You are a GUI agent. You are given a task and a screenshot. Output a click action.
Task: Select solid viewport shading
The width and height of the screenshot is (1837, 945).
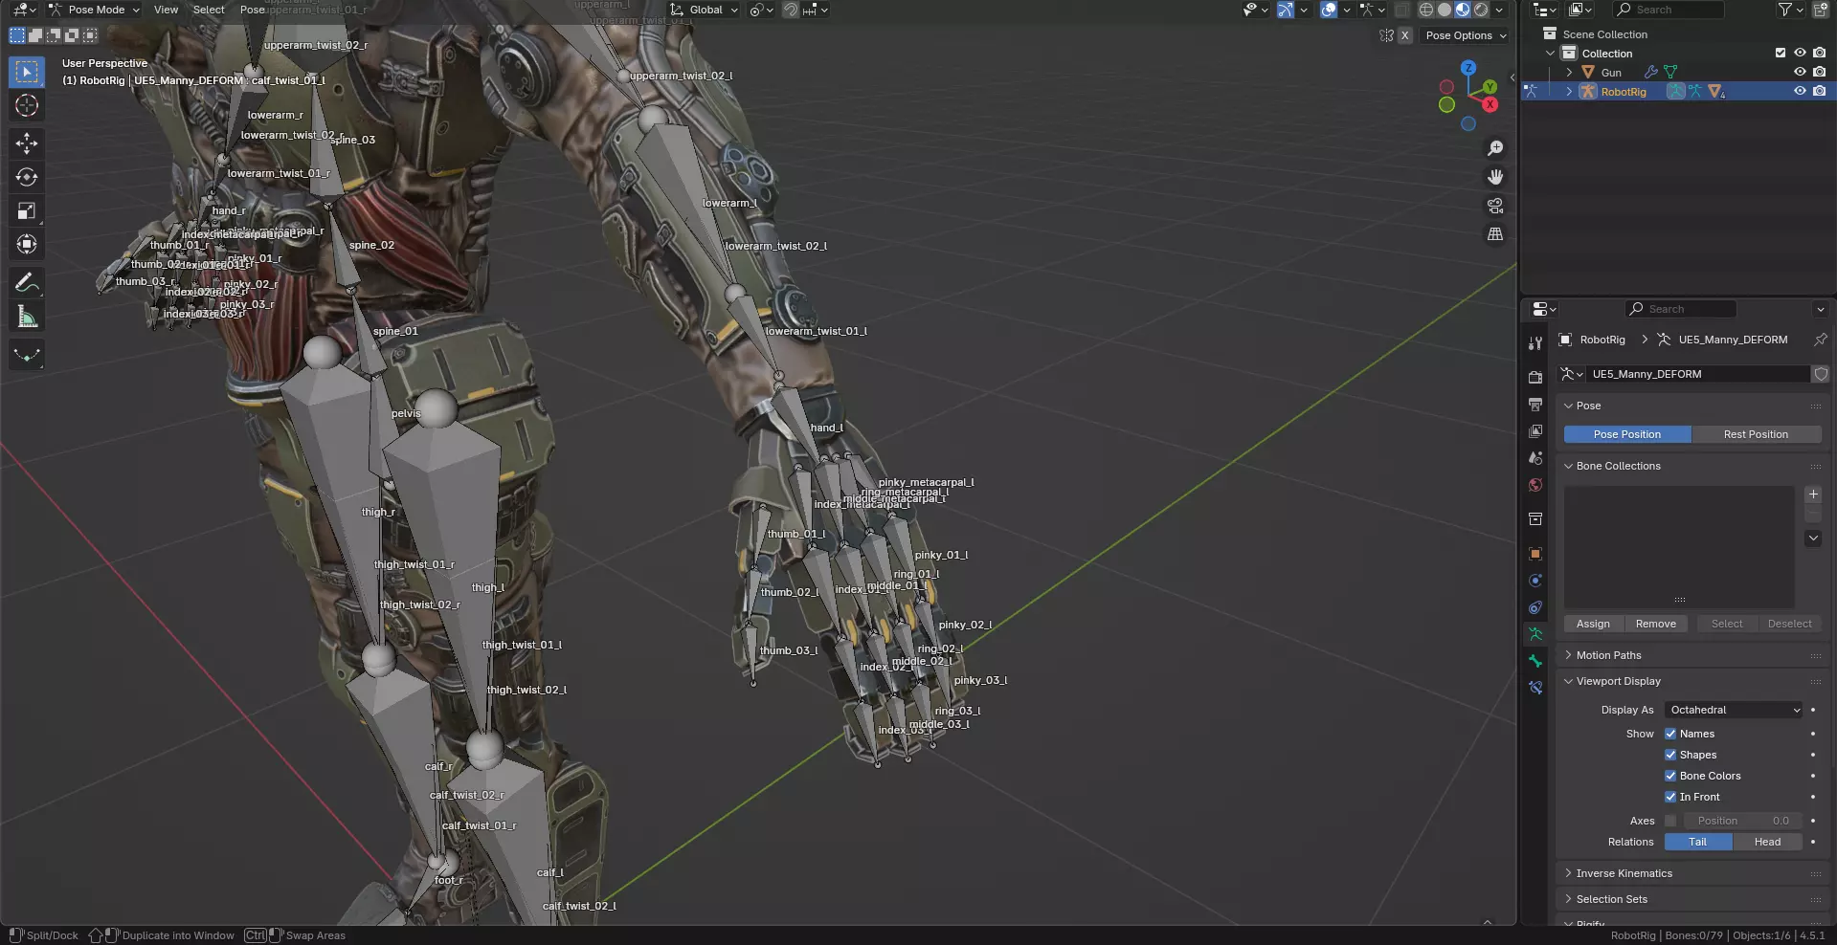click(x=1445, y=10)
